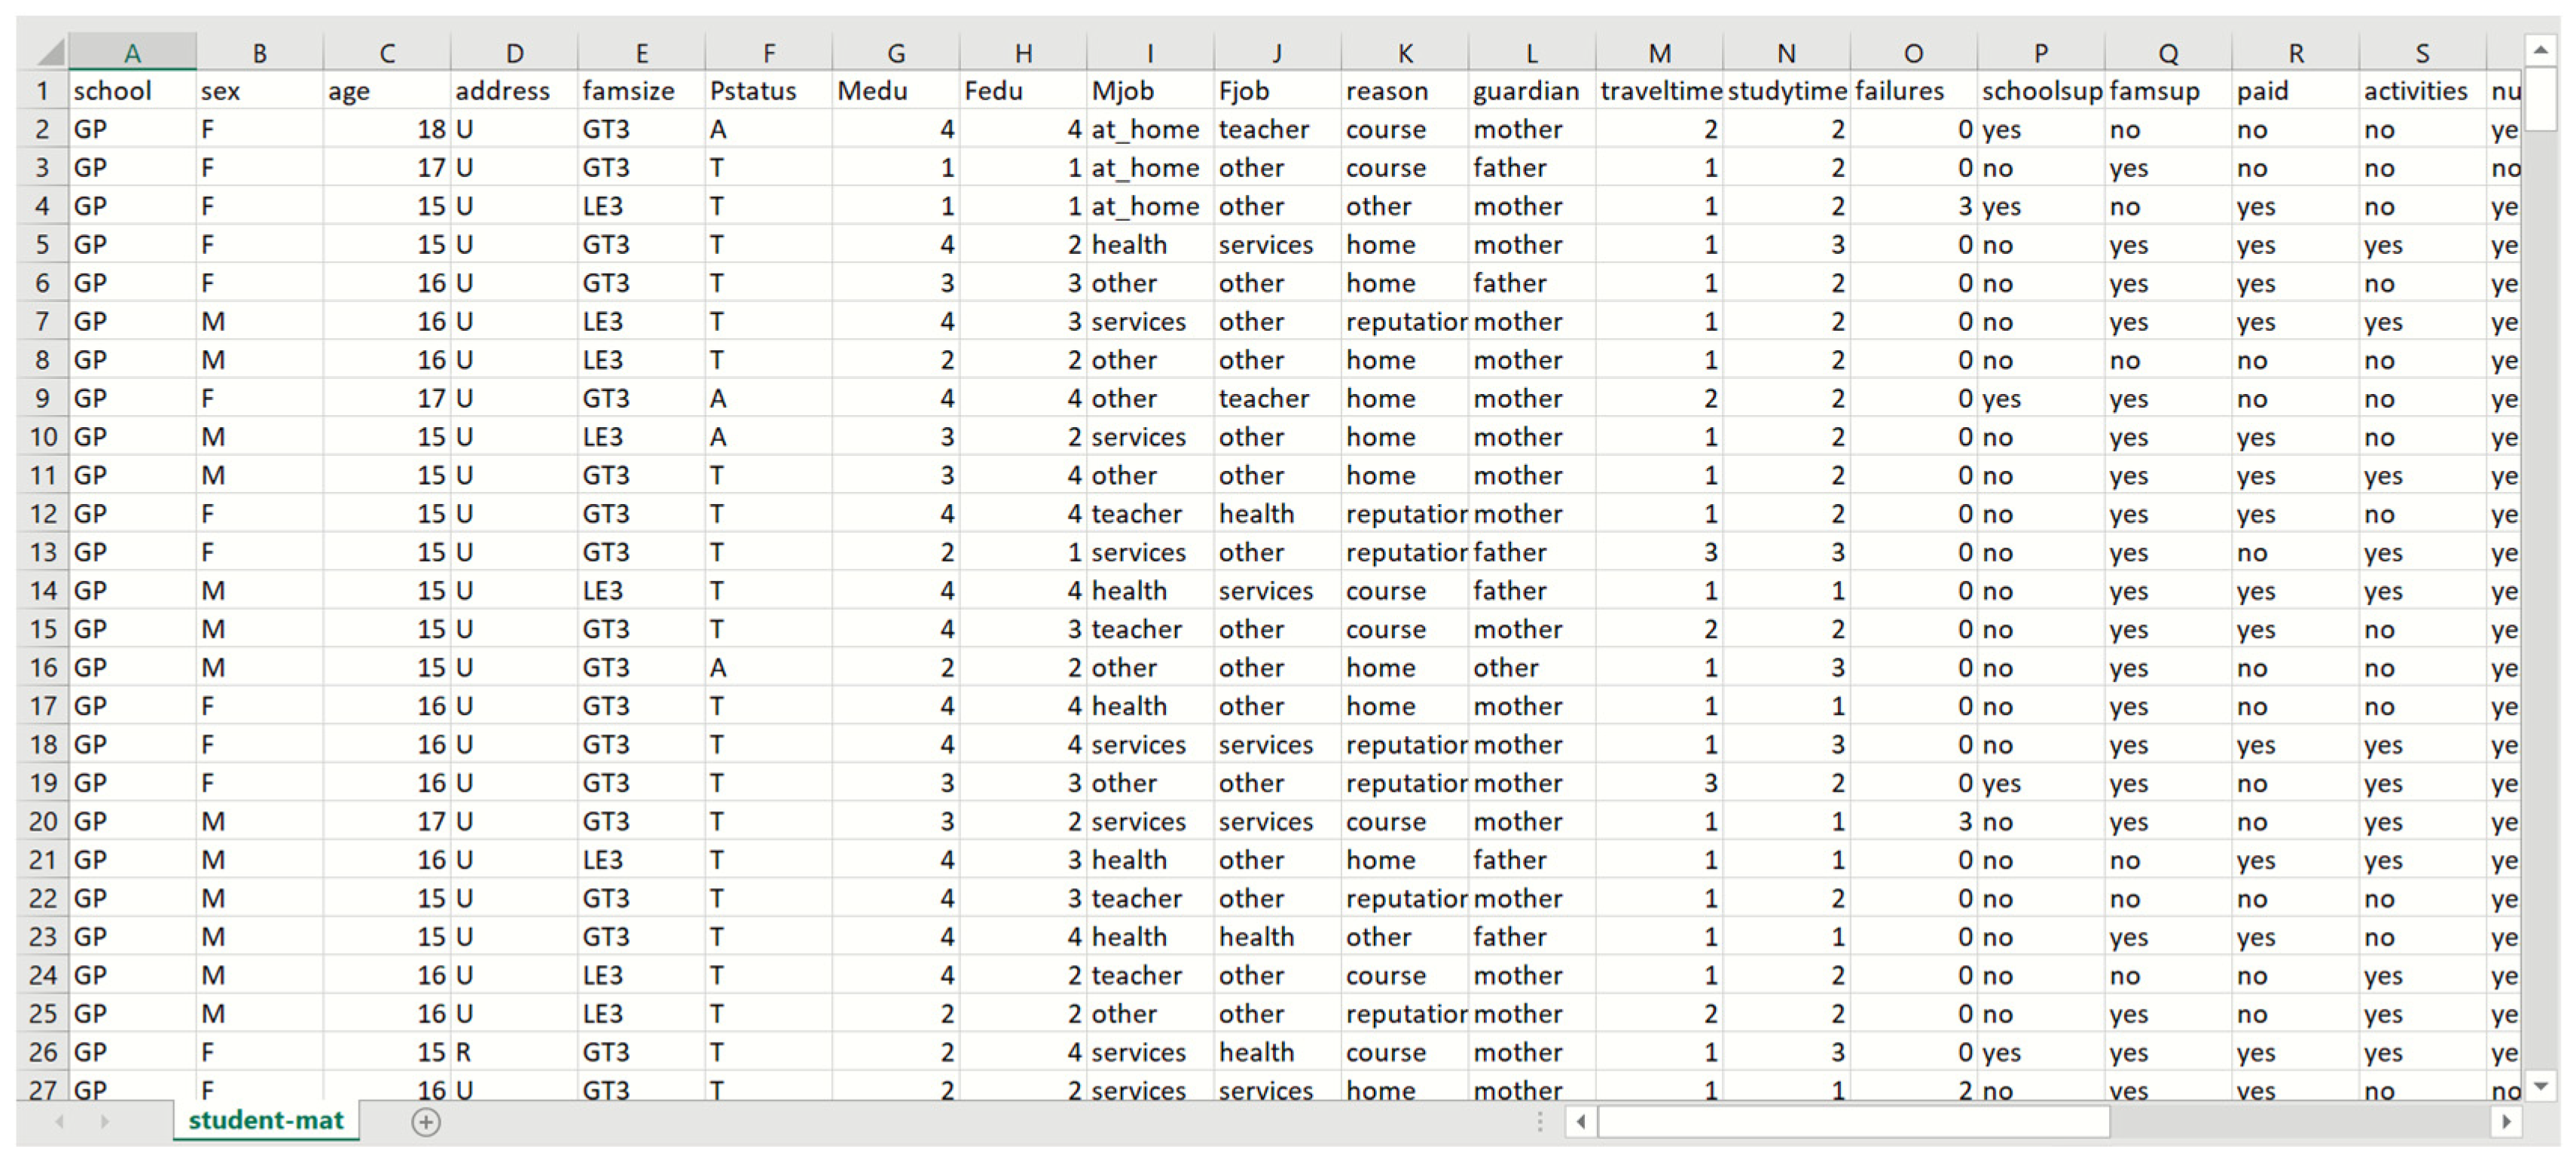Select the column S header

(x=2421, y=53)
